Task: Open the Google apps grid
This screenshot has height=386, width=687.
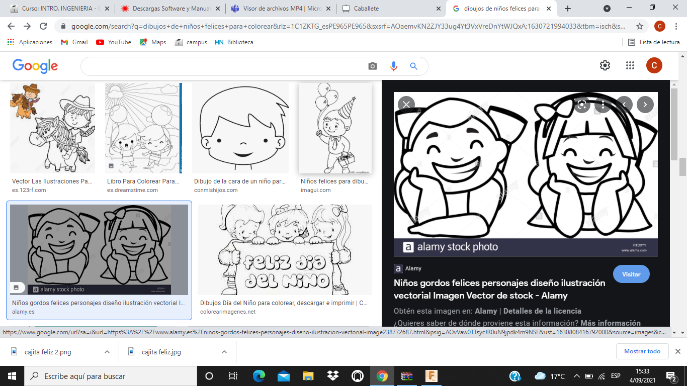Action: [x=630, y=65]
